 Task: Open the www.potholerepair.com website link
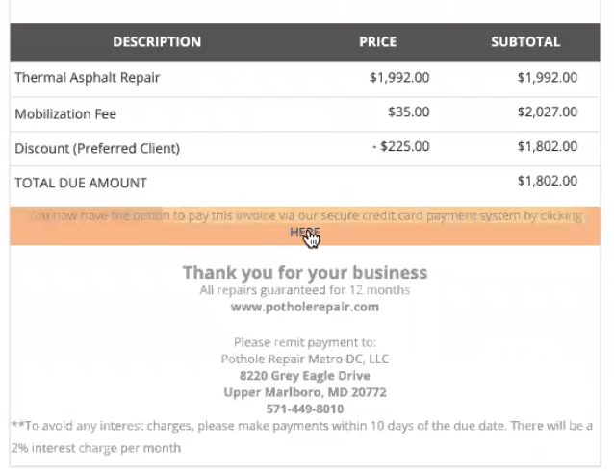click(x=305, y=307)
